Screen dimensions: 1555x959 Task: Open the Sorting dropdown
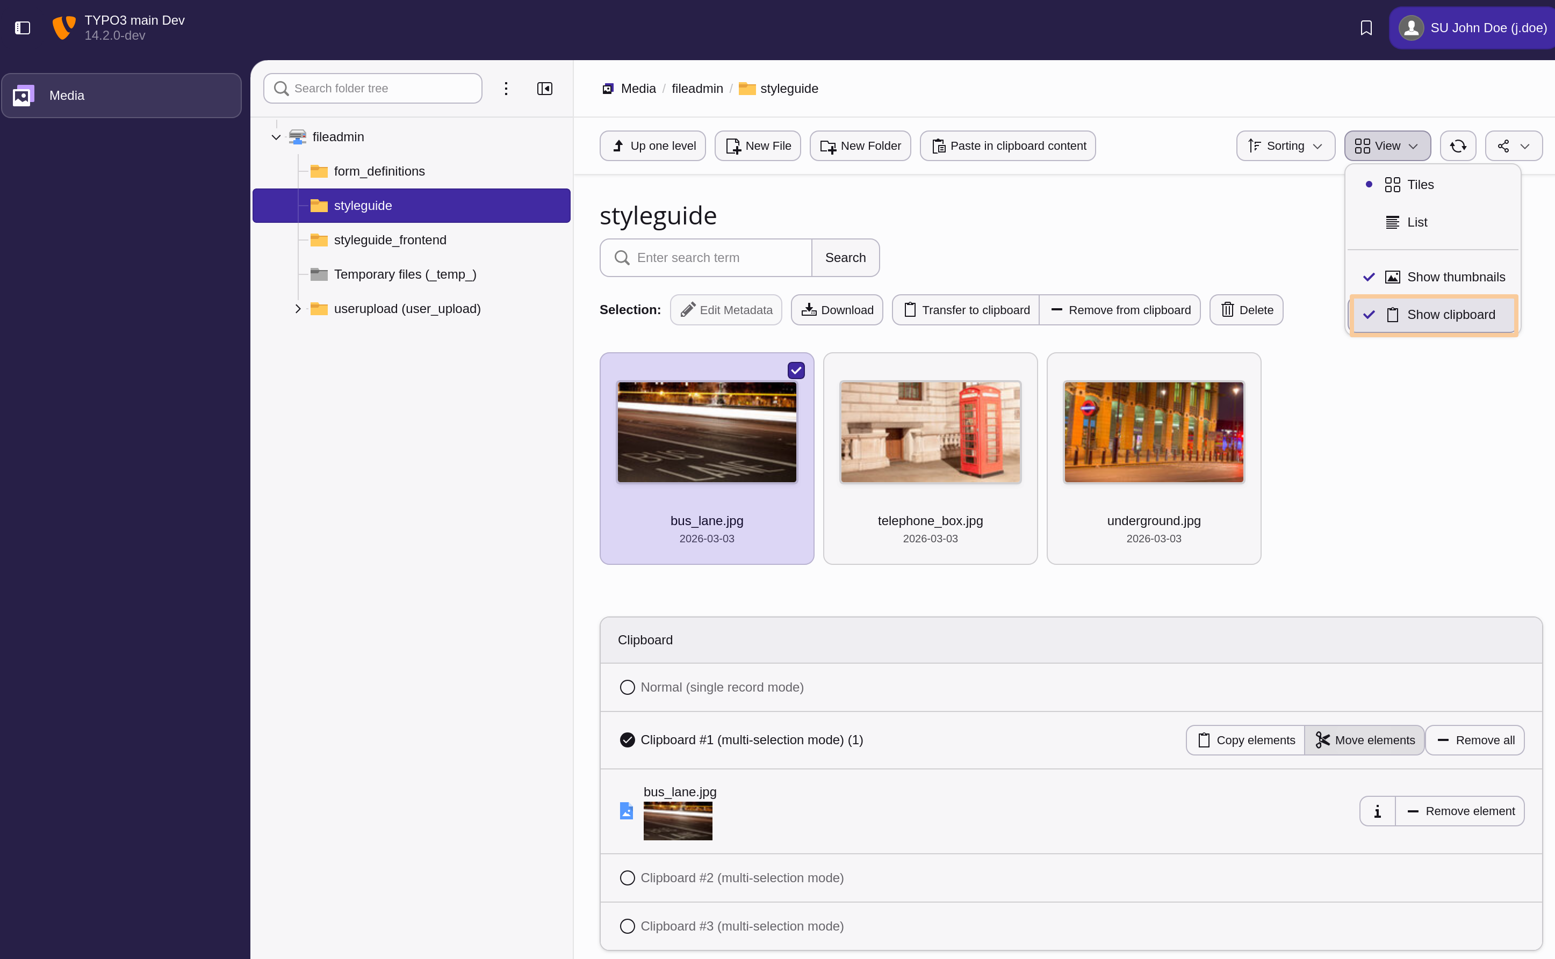click(x=1285, y=146)
